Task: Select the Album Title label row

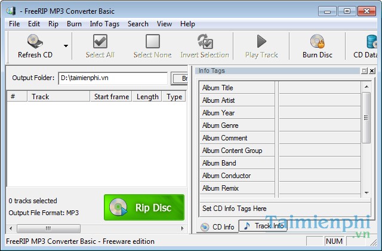Action: (237, 88)
